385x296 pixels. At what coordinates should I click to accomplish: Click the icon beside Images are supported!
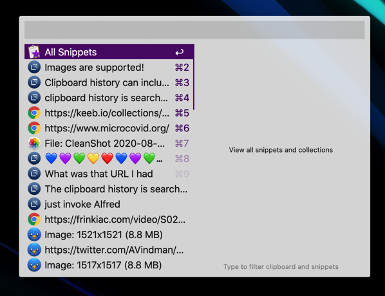[x=34, y=68]
